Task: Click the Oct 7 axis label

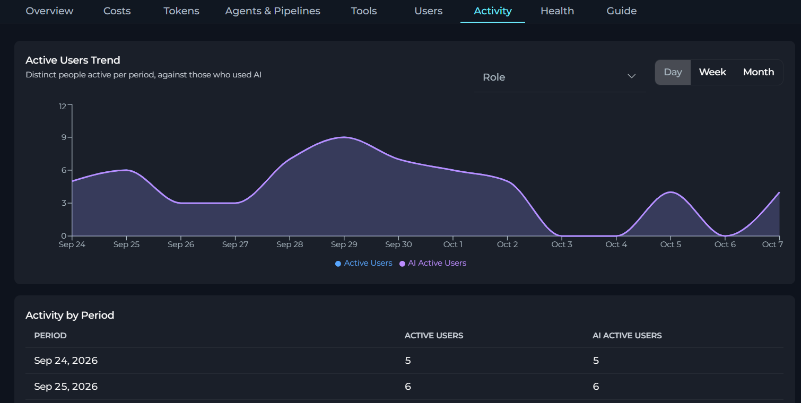Action: click(772, 244)
